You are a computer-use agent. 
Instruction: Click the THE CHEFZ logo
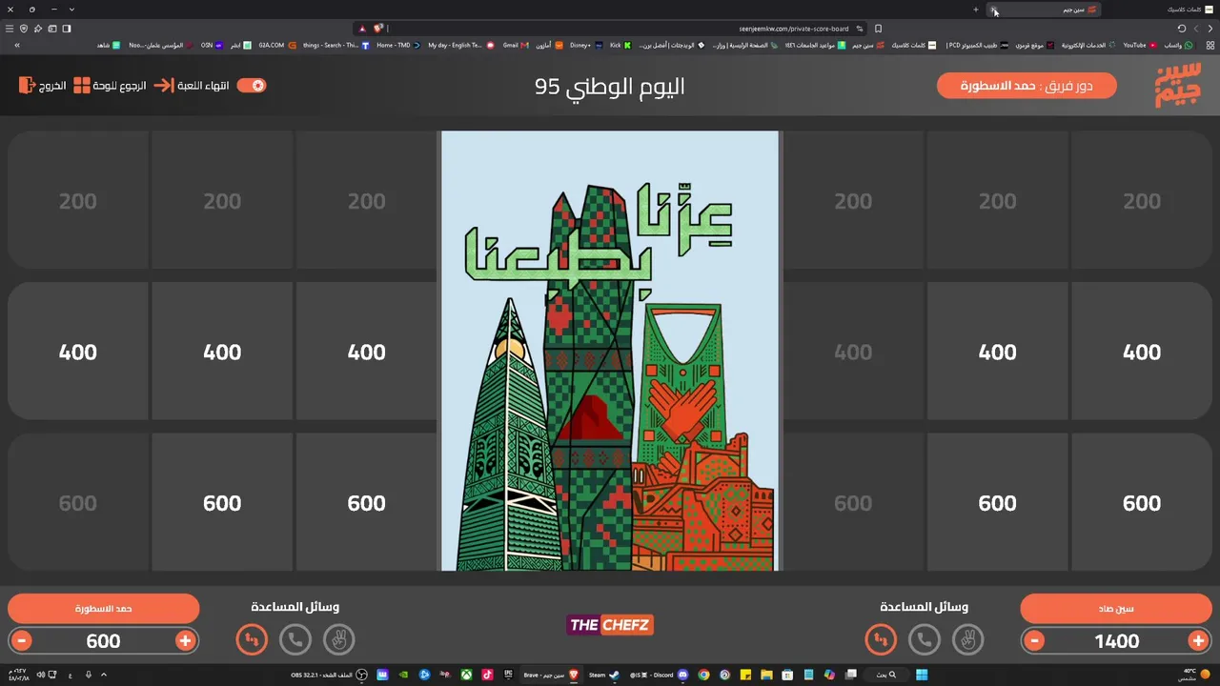[610, 625]
